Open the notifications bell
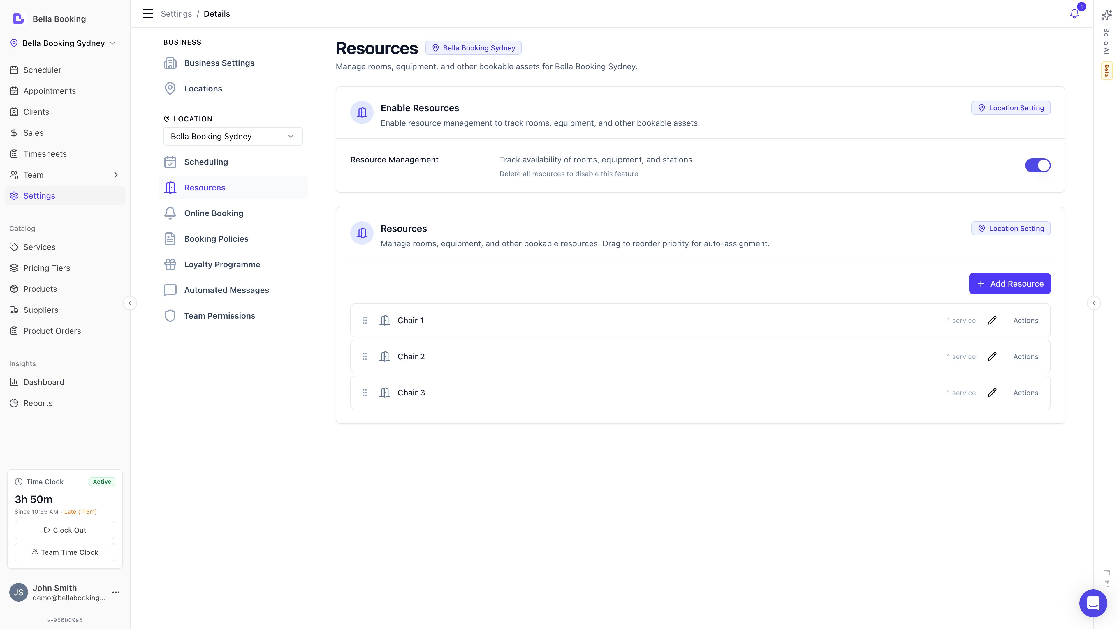Viewport: 1119px width, 629px height. coord(1074,13)
